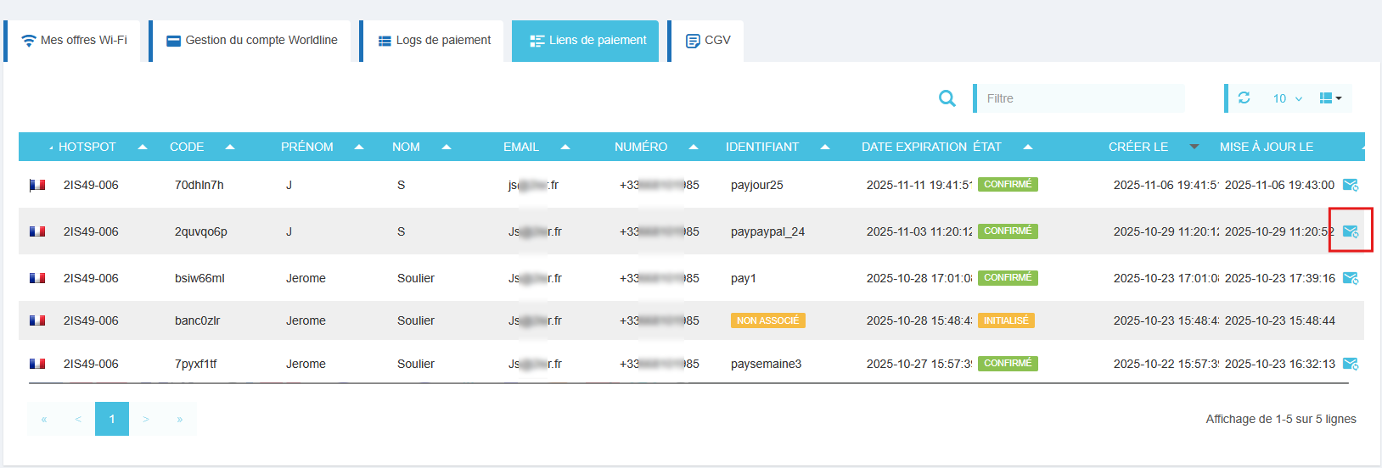1382x468 pixels.
Task: Click mail icon for payjour25 row
Action: 1350,185
